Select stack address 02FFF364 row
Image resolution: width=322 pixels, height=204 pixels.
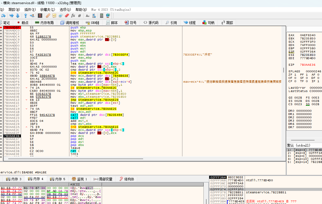pos(218,177)
